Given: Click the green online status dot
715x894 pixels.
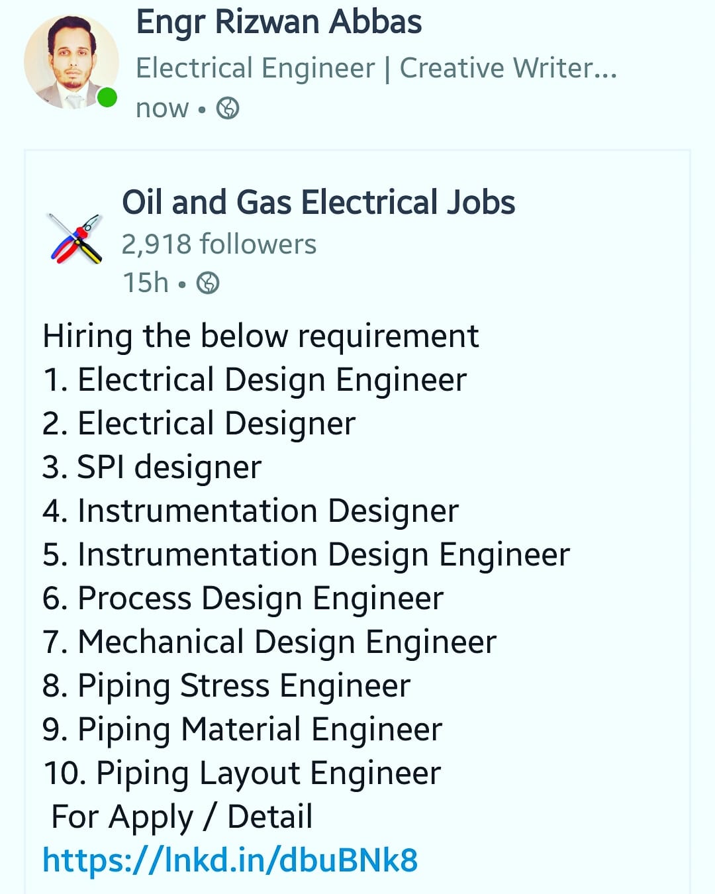Looking at the screenshot, I should click(x=107, y=98).
